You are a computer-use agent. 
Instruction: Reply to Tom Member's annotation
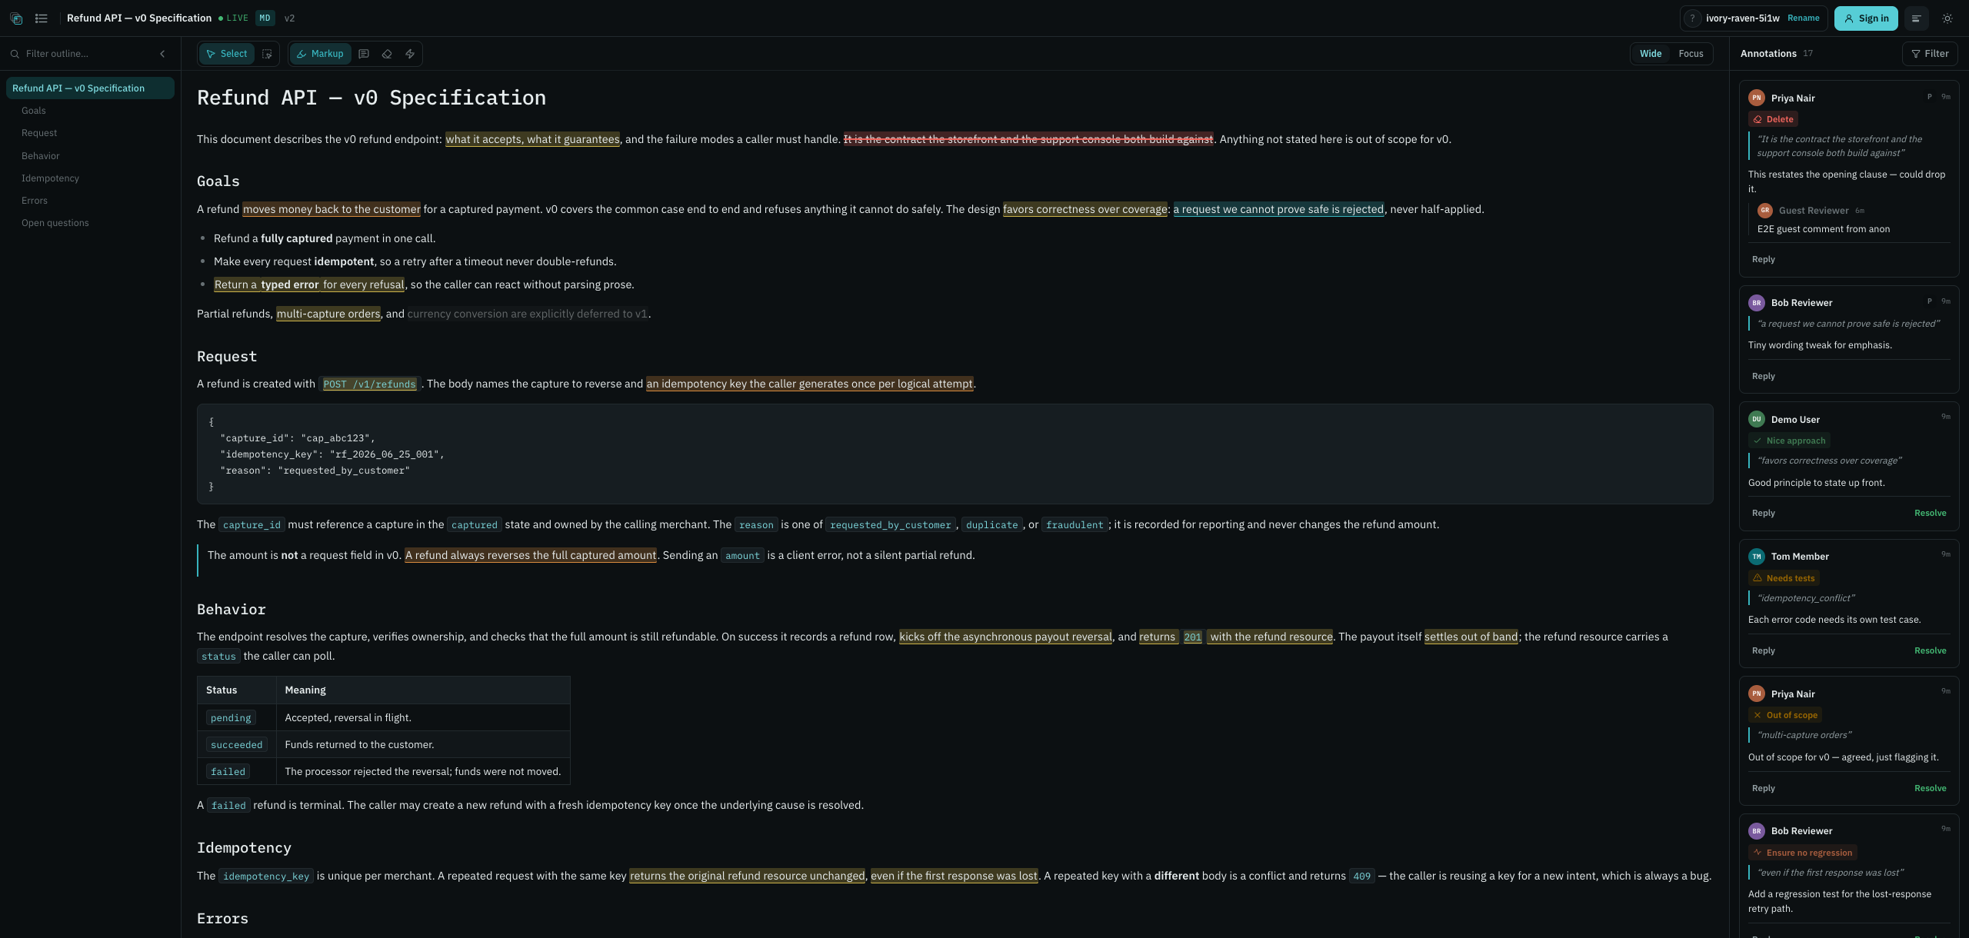(x=1764, y=651)
